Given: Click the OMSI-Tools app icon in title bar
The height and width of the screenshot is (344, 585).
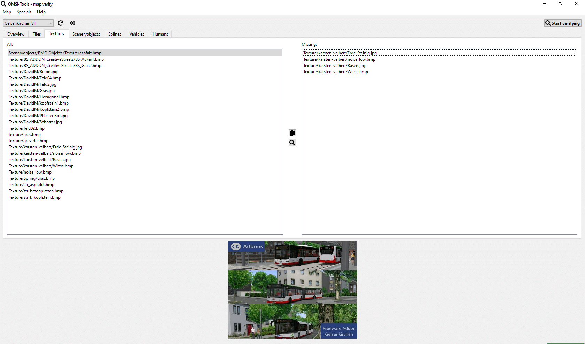Looking at the screenshot, I should [3, 4].
